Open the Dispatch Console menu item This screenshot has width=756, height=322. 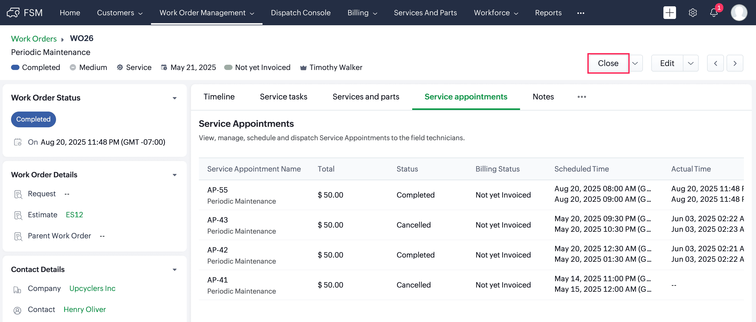(300, 13)
